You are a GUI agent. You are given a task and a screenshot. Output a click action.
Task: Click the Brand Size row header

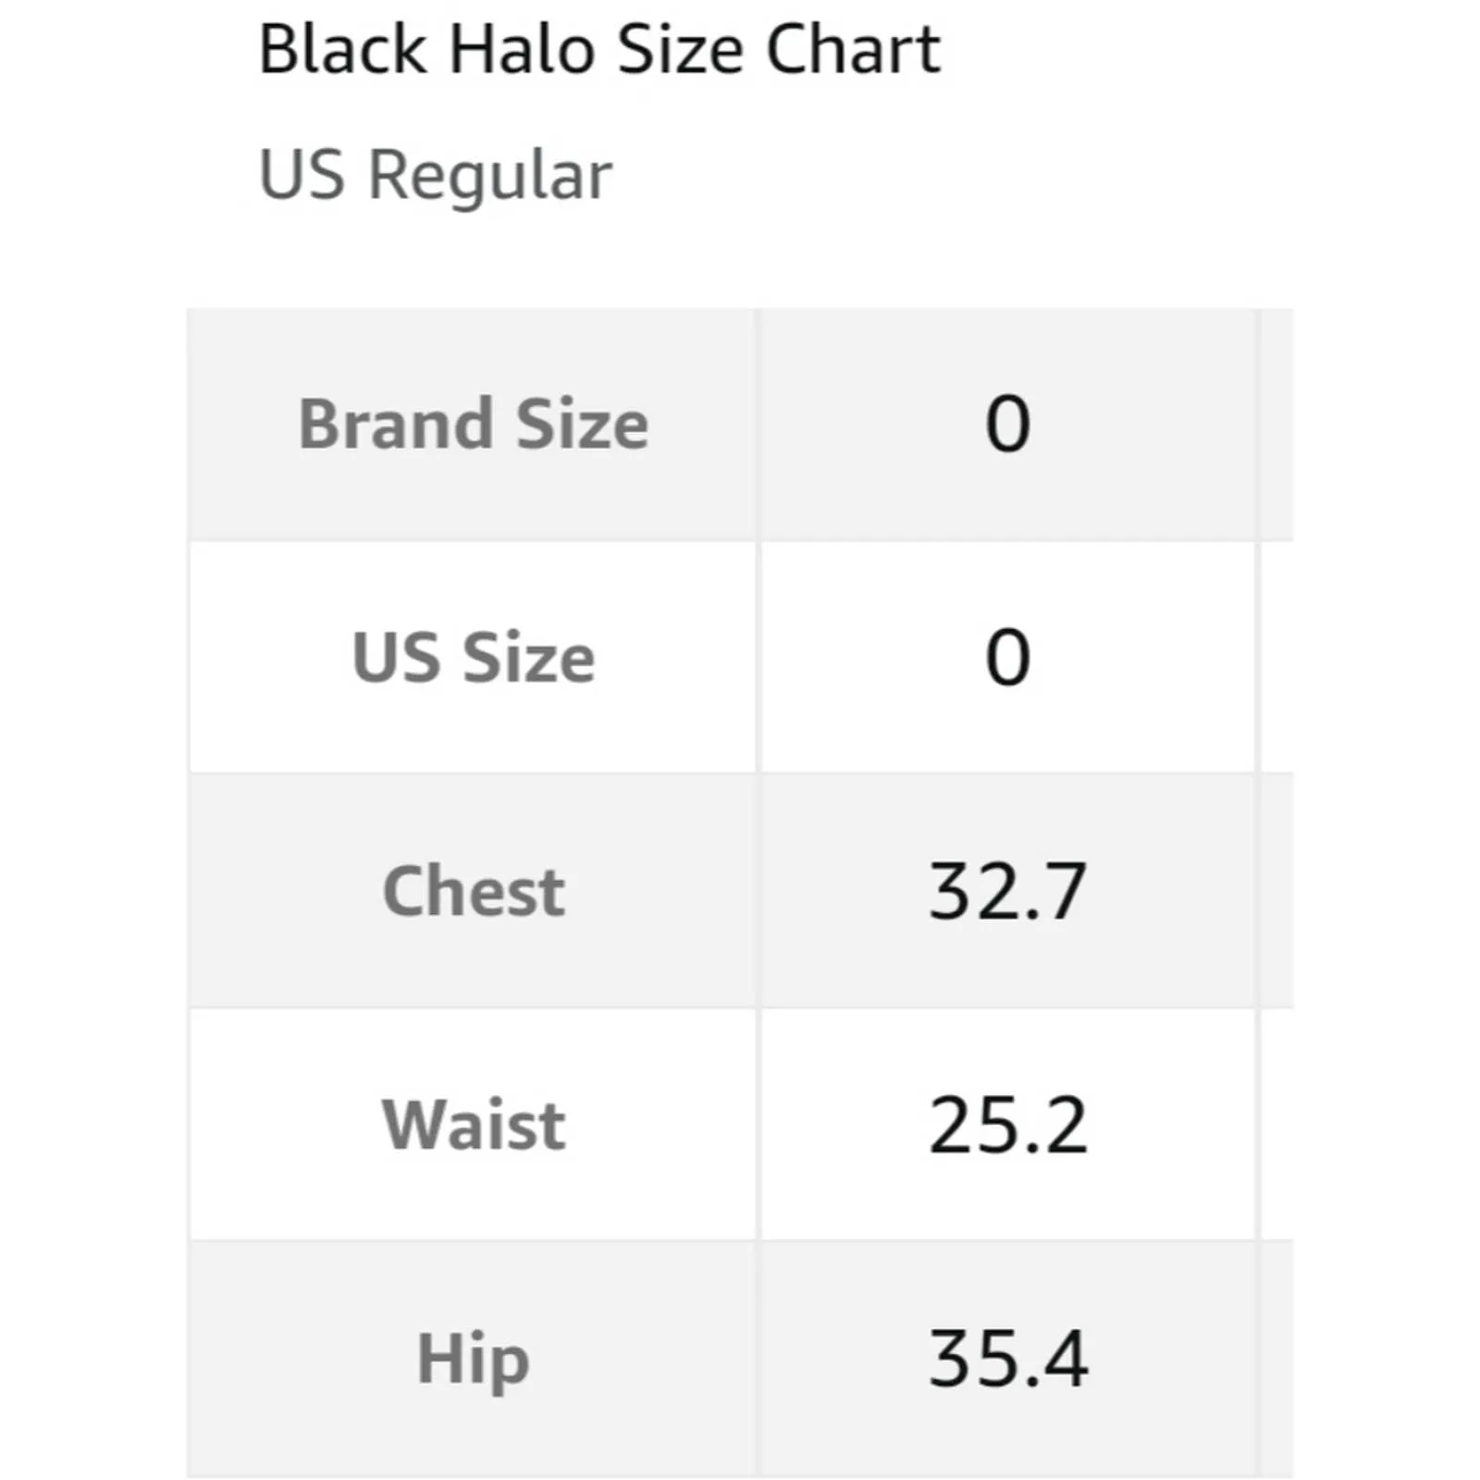pyautogui.click(x=473, y=425)
